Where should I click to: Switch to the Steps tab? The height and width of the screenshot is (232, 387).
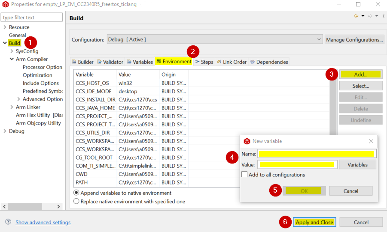coord(204,62)
